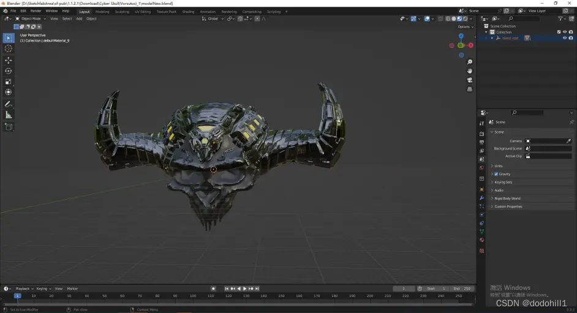Toggle camera view with the camera icon

point(470,80)
